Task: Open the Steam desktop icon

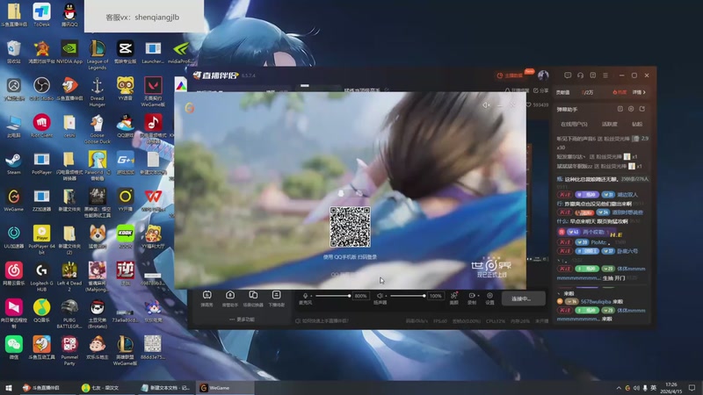Action: tap(13, 163)
